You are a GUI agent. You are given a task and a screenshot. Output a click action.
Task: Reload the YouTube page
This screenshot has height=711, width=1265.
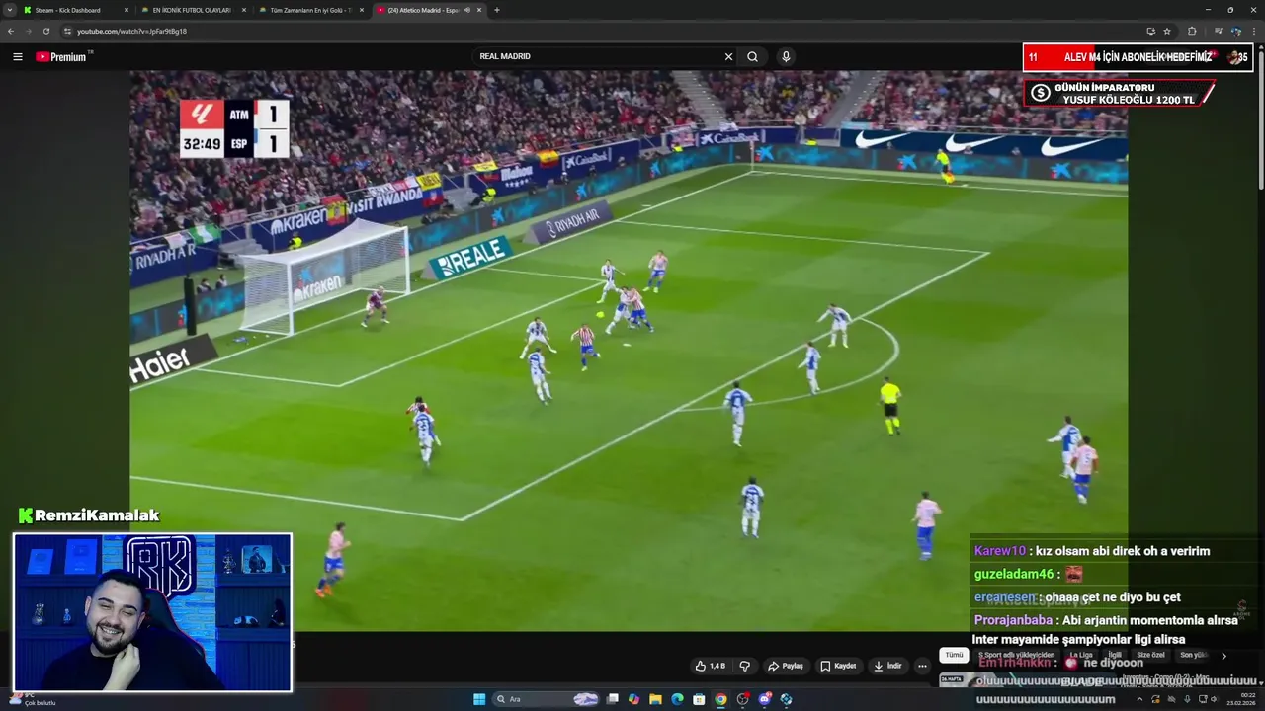point(46,31)
